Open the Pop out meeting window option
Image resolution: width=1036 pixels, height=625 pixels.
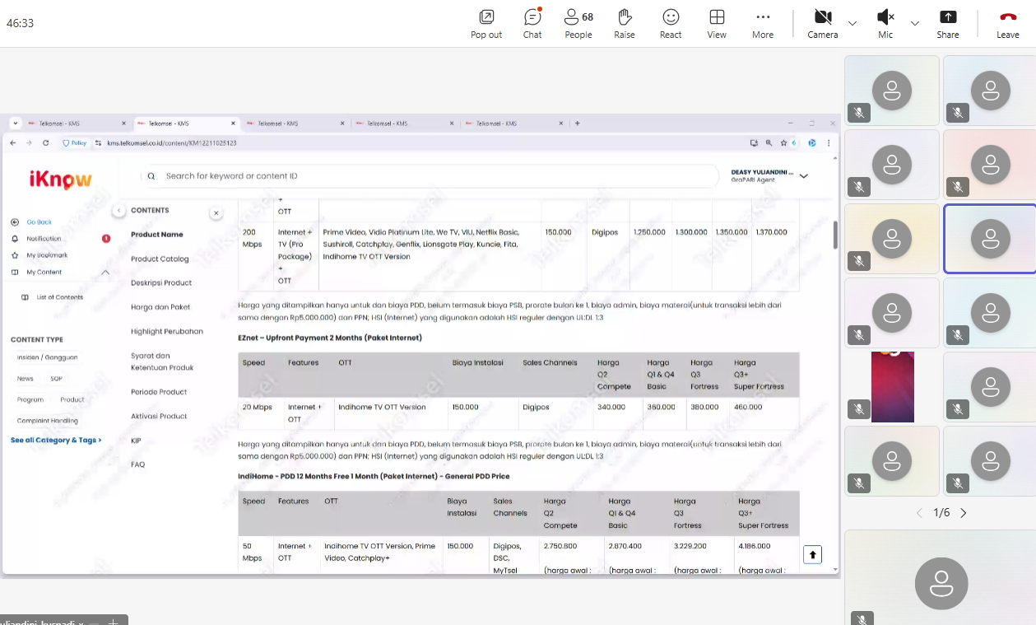[486, 24]
